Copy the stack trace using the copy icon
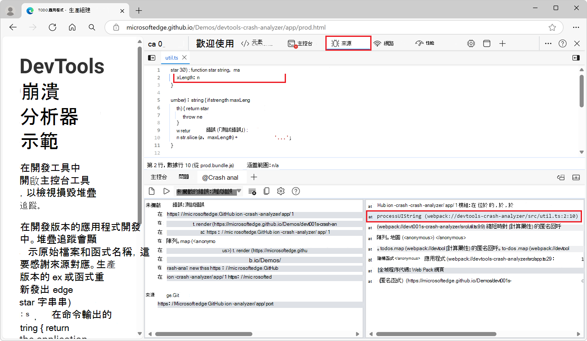Screen dimensions: 587x341 click(266, 191)
